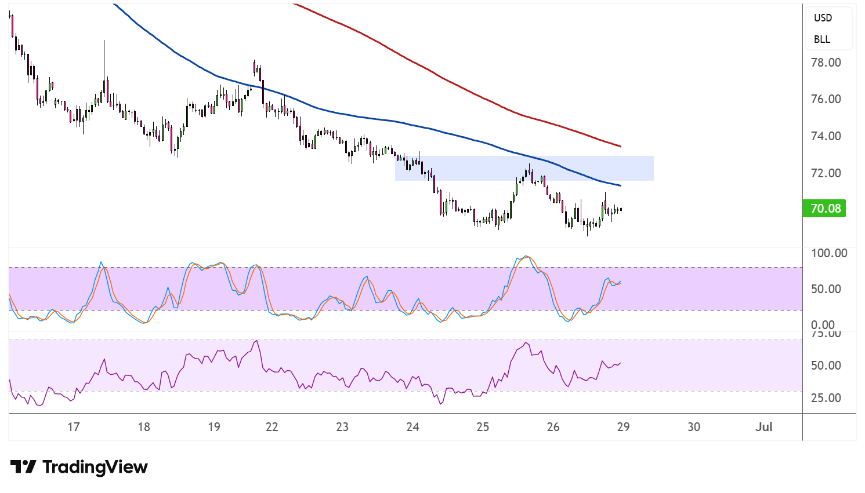
Task: Click the Jul label on time axis
Action: point(764,427)
